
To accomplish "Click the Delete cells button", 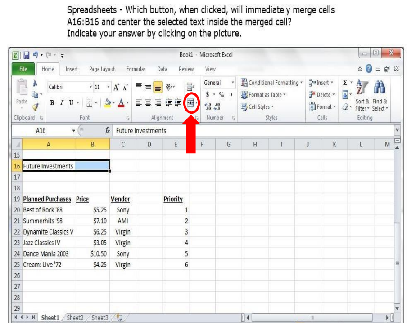I will [322, 94].
